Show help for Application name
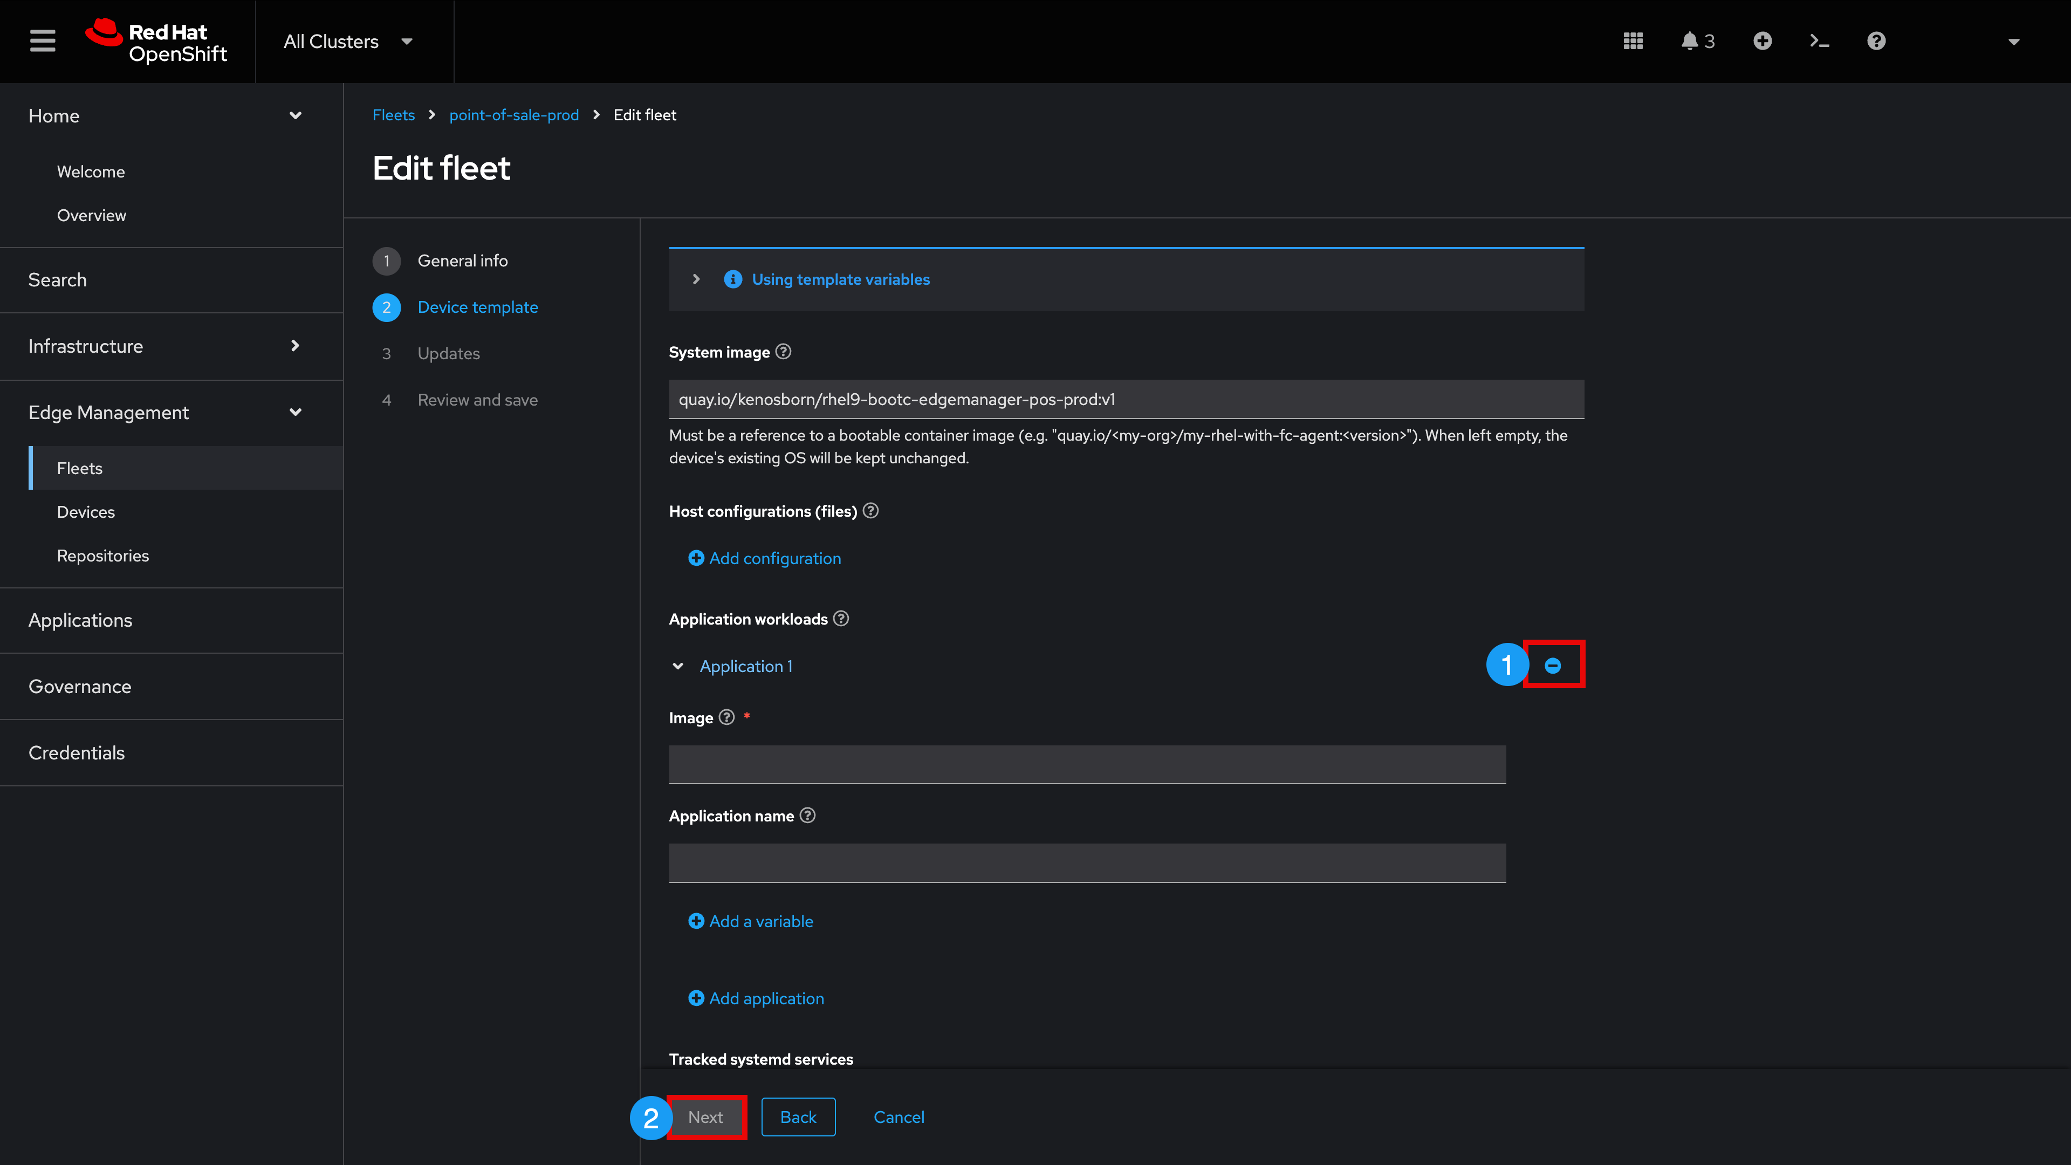2071x1165 pixels. pyautogui.click(x=808, y=815)
